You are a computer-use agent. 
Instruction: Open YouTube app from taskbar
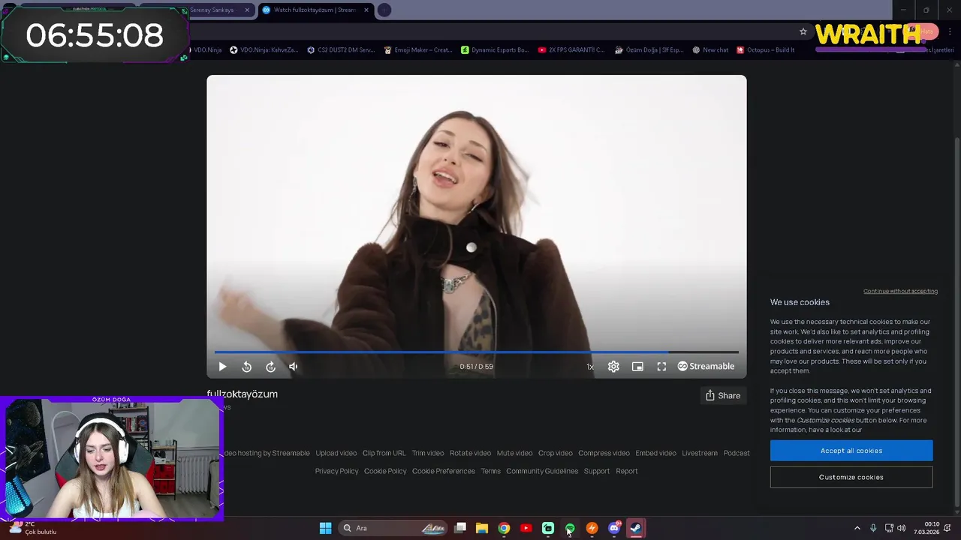click(526, 528)
